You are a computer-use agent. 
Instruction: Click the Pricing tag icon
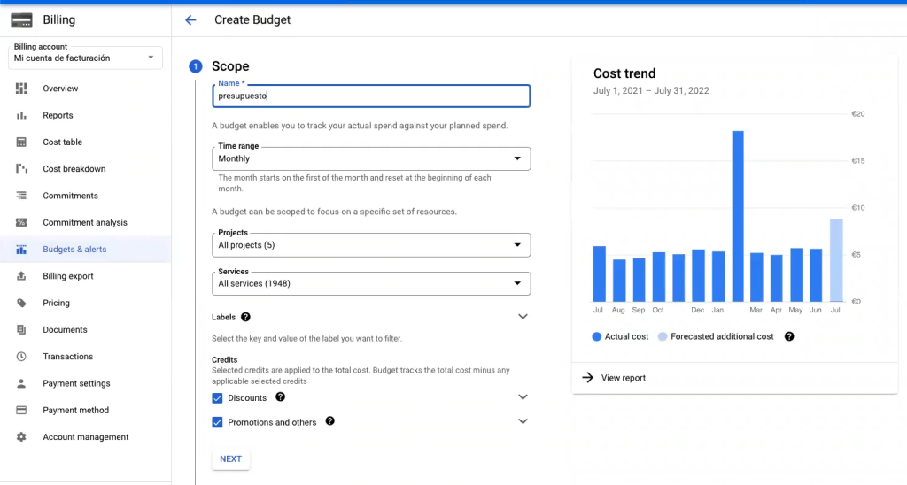21,303
